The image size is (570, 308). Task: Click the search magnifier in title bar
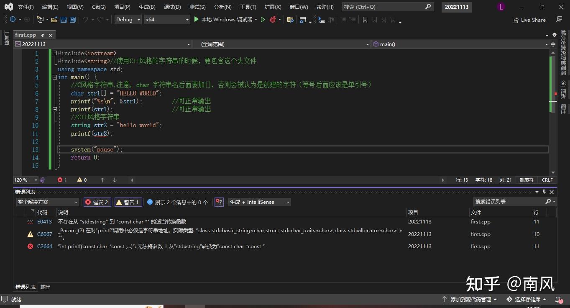428,7
